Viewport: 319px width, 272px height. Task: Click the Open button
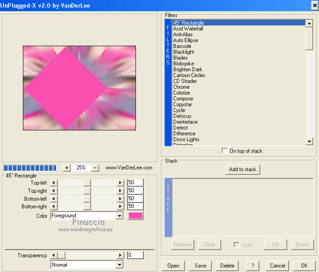pyautogui.click(x=173, y=266)
